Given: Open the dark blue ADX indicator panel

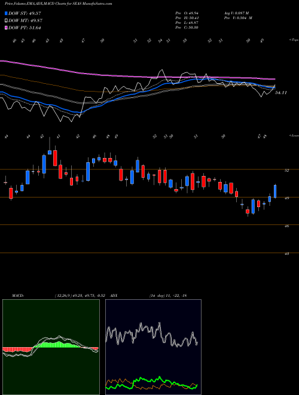Looking at the screenshot, I should (153, 347).
